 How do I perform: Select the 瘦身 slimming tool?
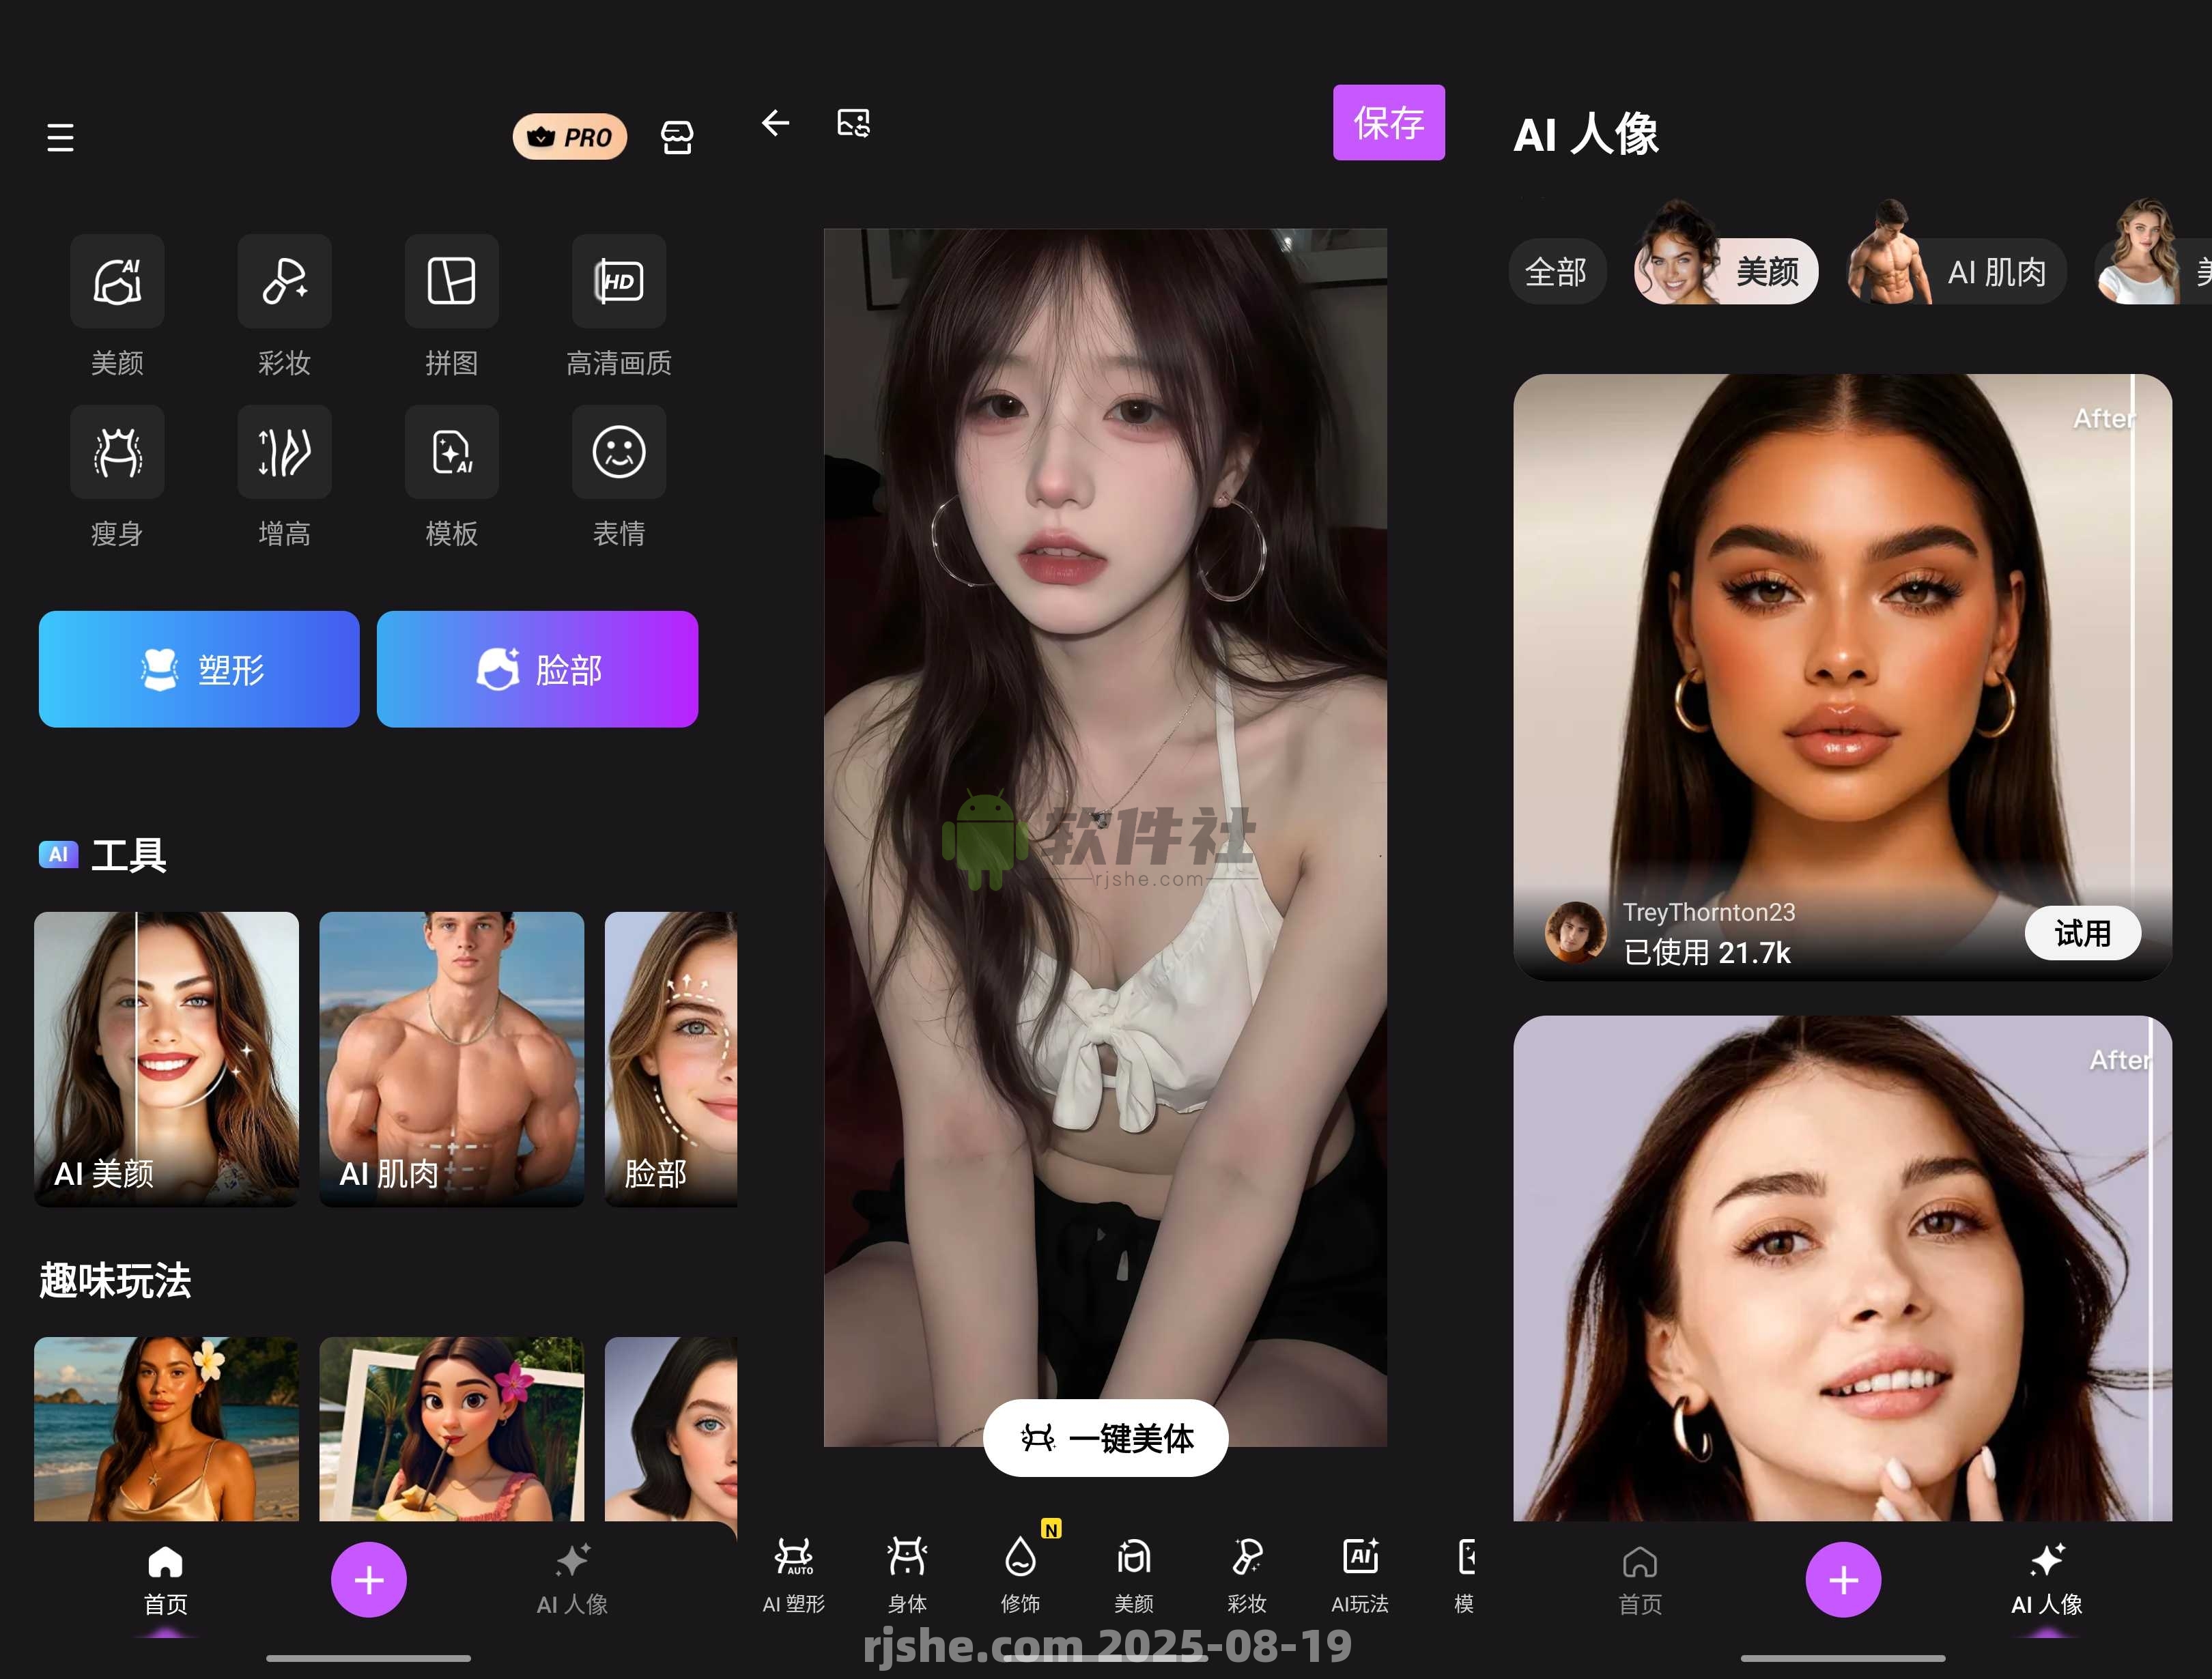(x=117, y=452)
